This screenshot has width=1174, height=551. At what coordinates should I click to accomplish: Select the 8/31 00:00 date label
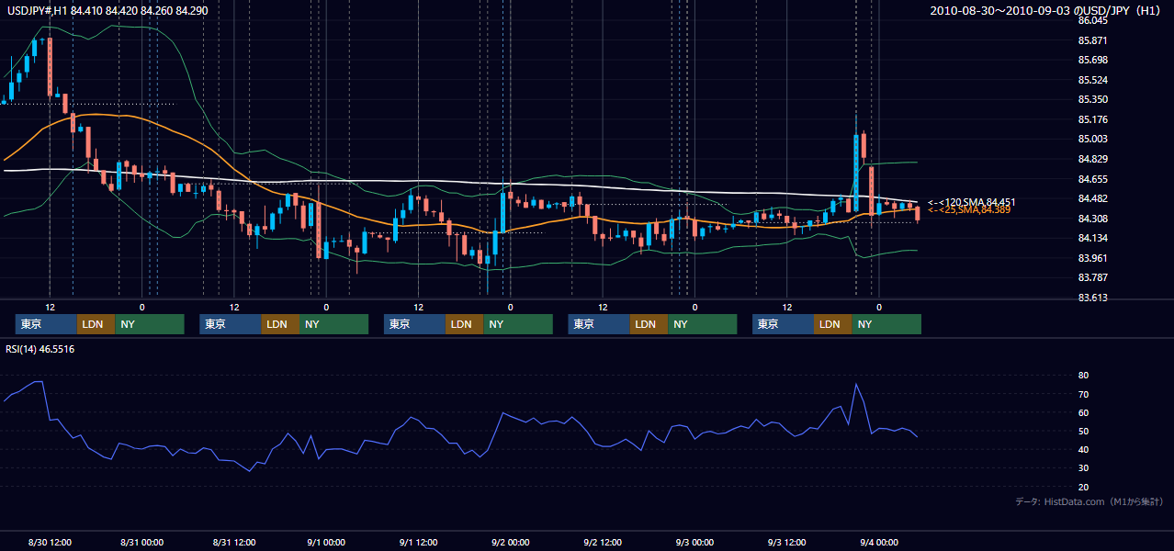point(141,542)
